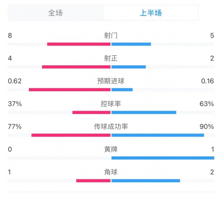
Task: Click the 角球 stat label
Action: pos(111,172)
